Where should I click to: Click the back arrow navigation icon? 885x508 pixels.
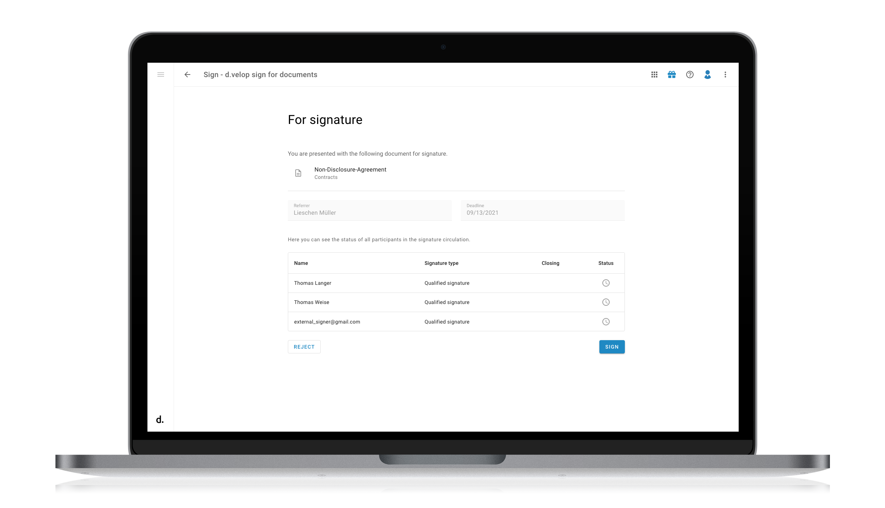(187, 74)
